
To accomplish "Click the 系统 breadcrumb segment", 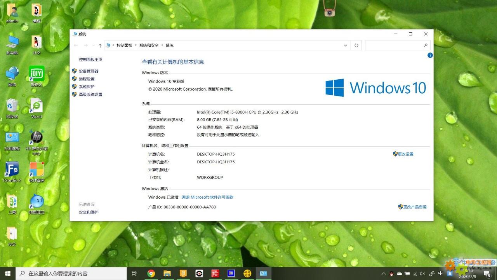I will [170, 45].
